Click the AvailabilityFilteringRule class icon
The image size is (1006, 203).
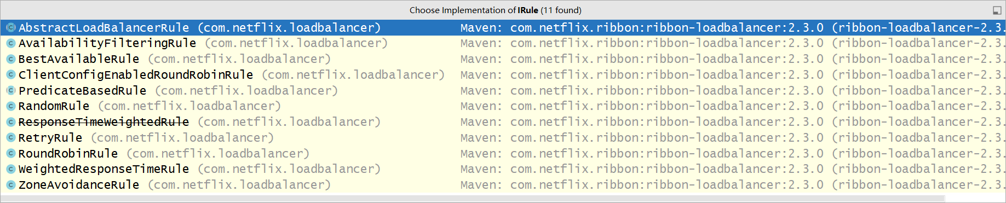click(x=10, y=43)
